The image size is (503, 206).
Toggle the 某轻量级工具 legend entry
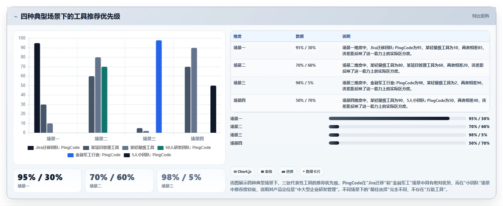click(138, 148)
